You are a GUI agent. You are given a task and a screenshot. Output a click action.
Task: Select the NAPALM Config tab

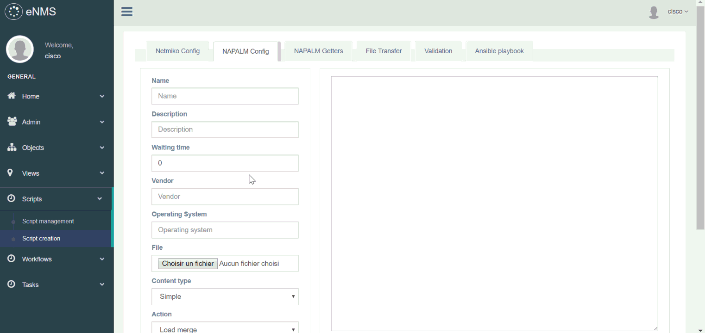[x=245, y=51]
